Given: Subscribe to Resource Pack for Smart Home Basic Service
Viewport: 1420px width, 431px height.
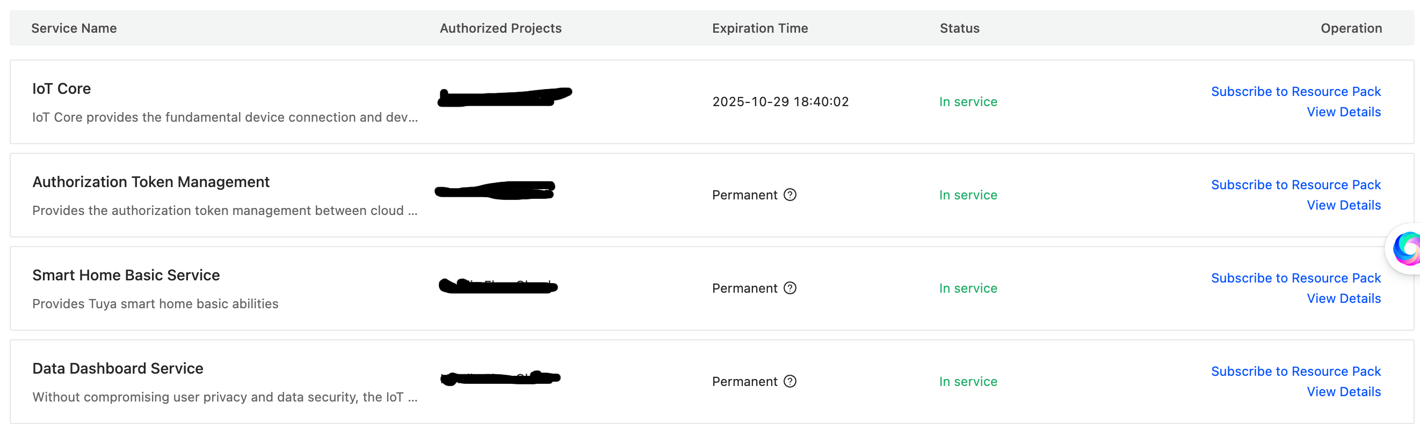Looking at the screenshot, I should pos(1295,278).
